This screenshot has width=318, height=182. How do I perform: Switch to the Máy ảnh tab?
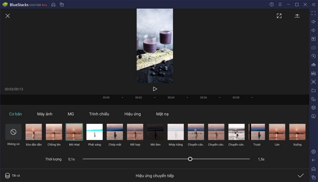click(45, 114)
